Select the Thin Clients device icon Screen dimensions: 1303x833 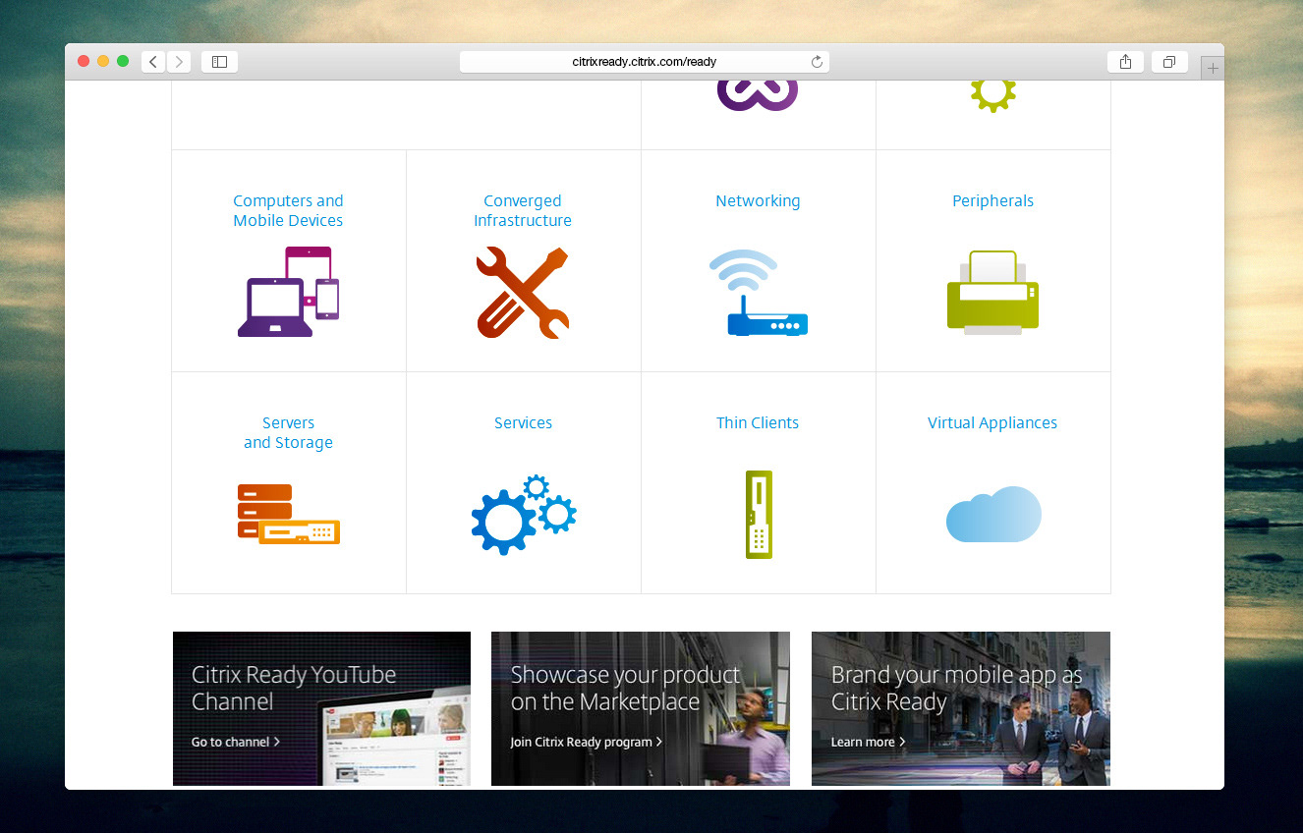click(x=758, y=515)
